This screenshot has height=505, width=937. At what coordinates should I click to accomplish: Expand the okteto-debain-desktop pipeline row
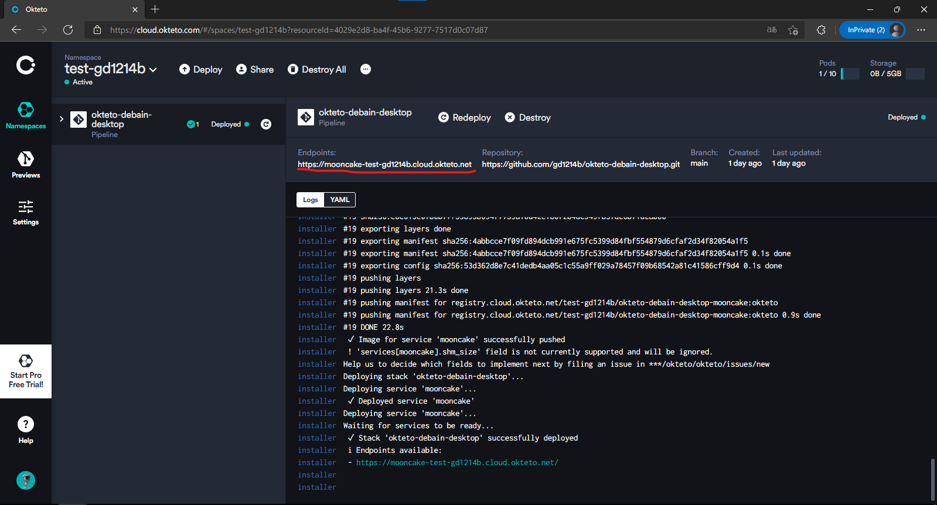click(x=62, y=119)
